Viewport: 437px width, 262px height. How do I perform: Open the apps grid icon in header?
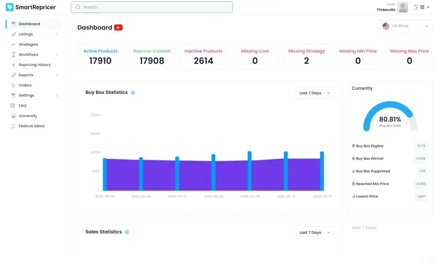coord(422,7)
